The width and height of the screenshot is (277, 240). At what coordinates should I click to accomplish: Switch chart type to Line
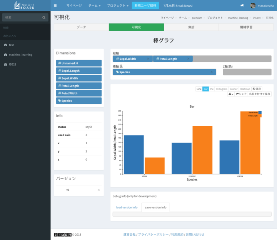coord(199,89)
